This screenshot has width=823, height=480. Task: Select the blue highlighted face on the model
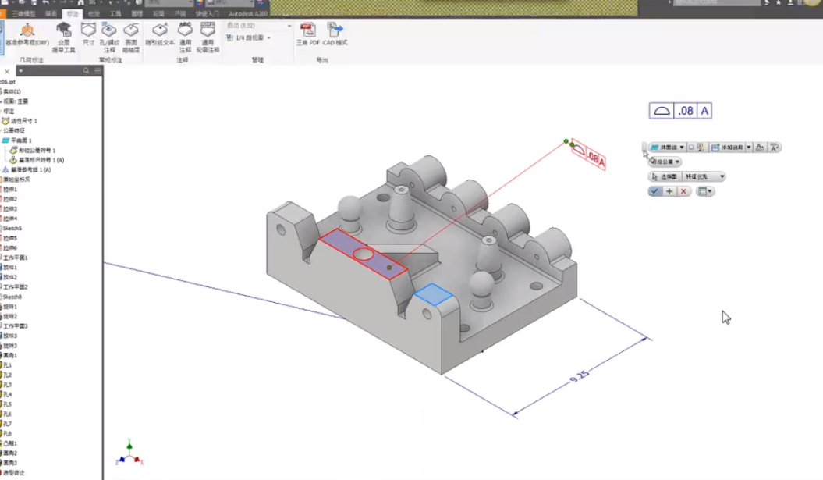433,294
